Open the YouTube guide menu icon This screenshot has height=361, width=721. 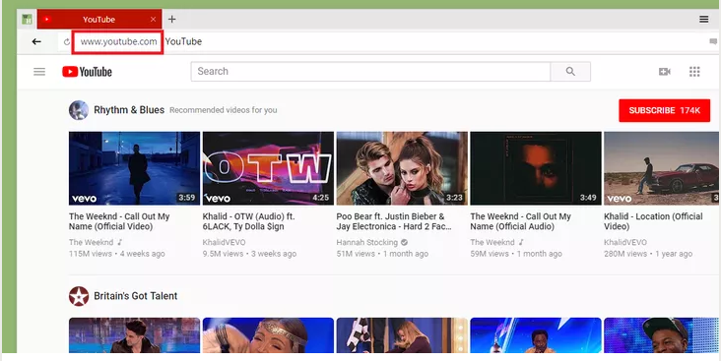click(39, 72)
